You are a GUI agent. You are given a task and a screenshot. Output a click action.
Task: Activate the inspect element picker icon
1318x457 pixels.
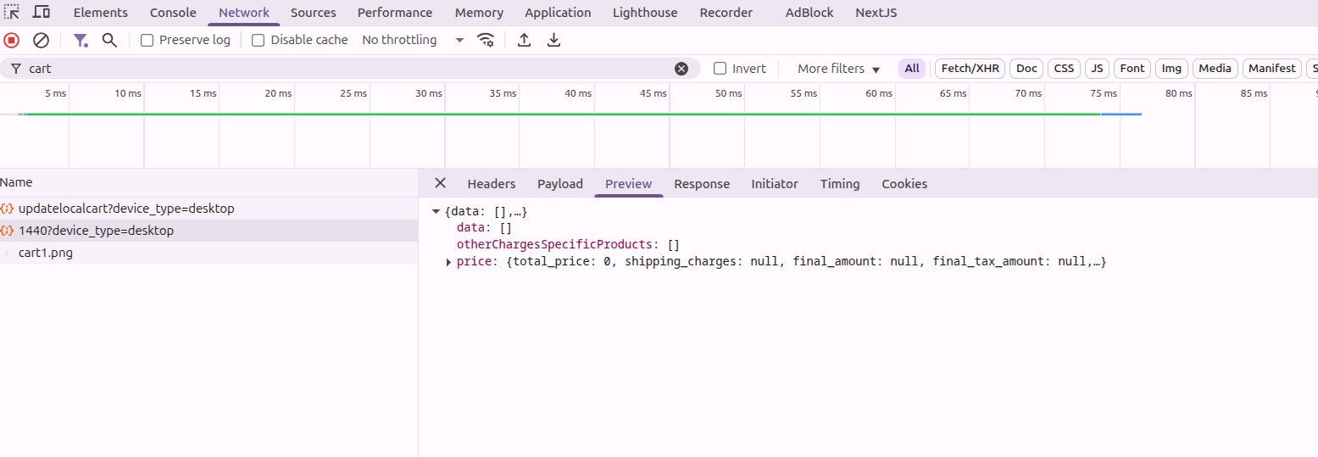pos(13,13)
